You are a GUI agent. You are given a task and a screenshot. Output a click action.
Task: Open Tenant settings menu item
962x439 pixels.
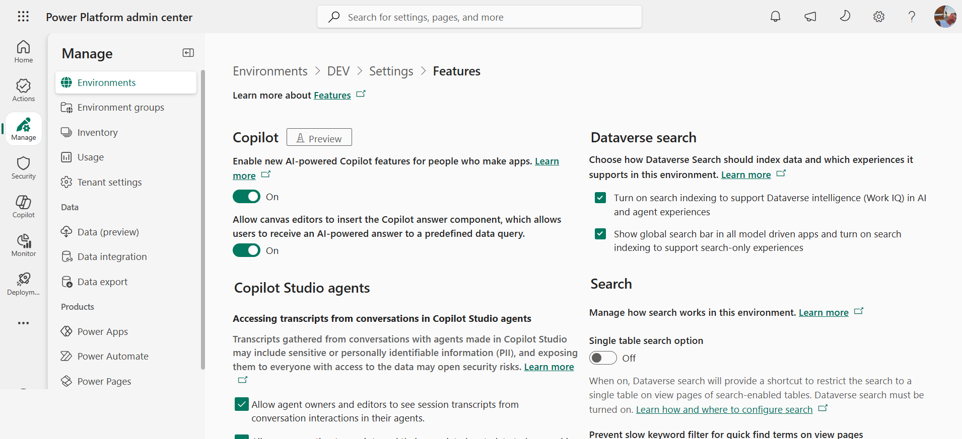pyautogui.click(x=126, y=182)
